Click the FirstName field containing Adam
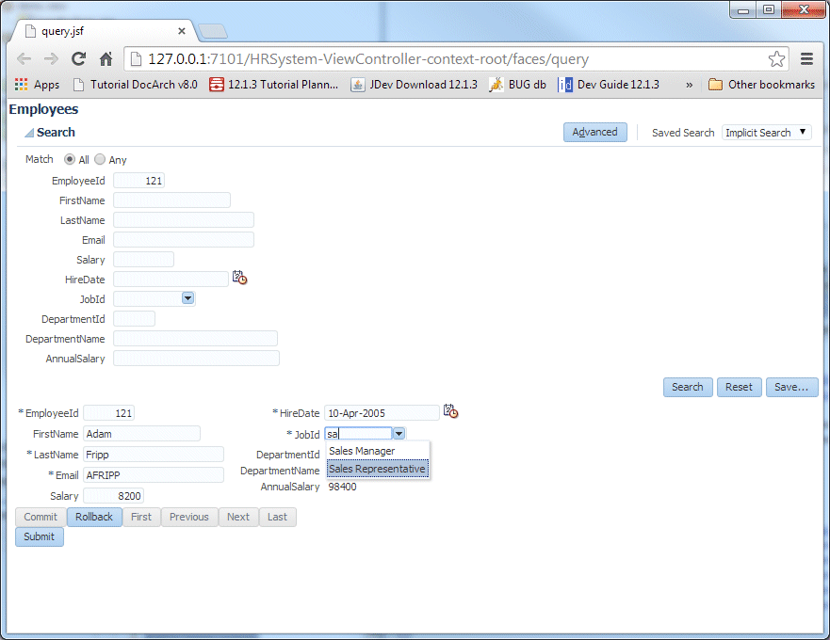Image resolution: width=830 pixels, height=640 pixels. 142,434
